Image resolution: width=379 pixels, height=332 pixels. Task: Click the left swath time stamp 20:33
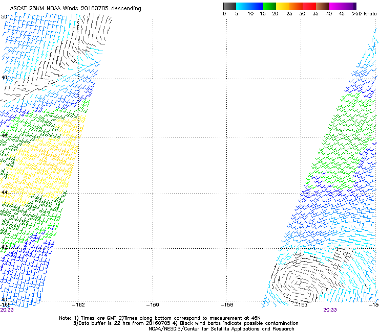tap(7, 310)
